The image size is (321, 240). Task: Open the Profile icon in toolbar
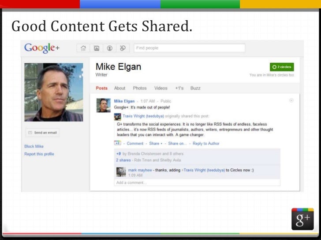tap(109, 48)
